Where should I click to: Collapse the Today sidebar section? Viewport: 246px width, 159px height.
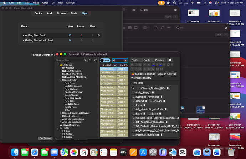tap(58, 128)
